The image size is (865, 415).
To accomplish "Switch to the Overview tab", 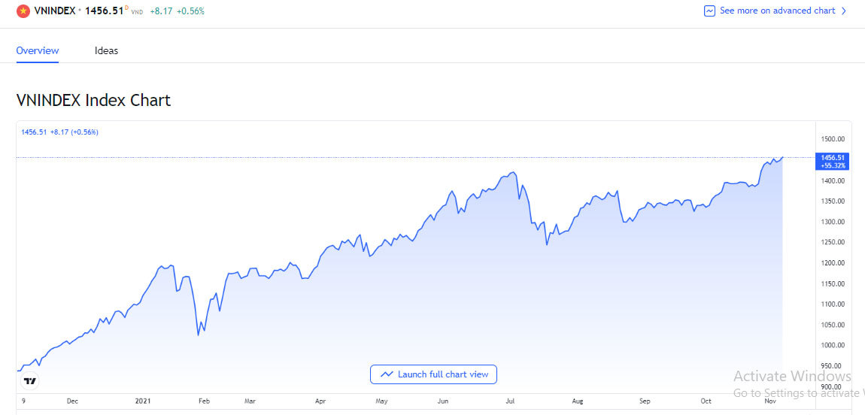I will [38, 51].
